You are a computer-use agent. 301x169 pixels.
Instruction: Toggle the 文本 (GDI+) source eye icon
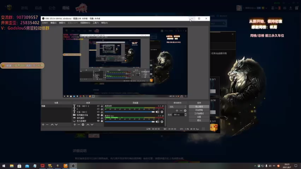[98, 112]
